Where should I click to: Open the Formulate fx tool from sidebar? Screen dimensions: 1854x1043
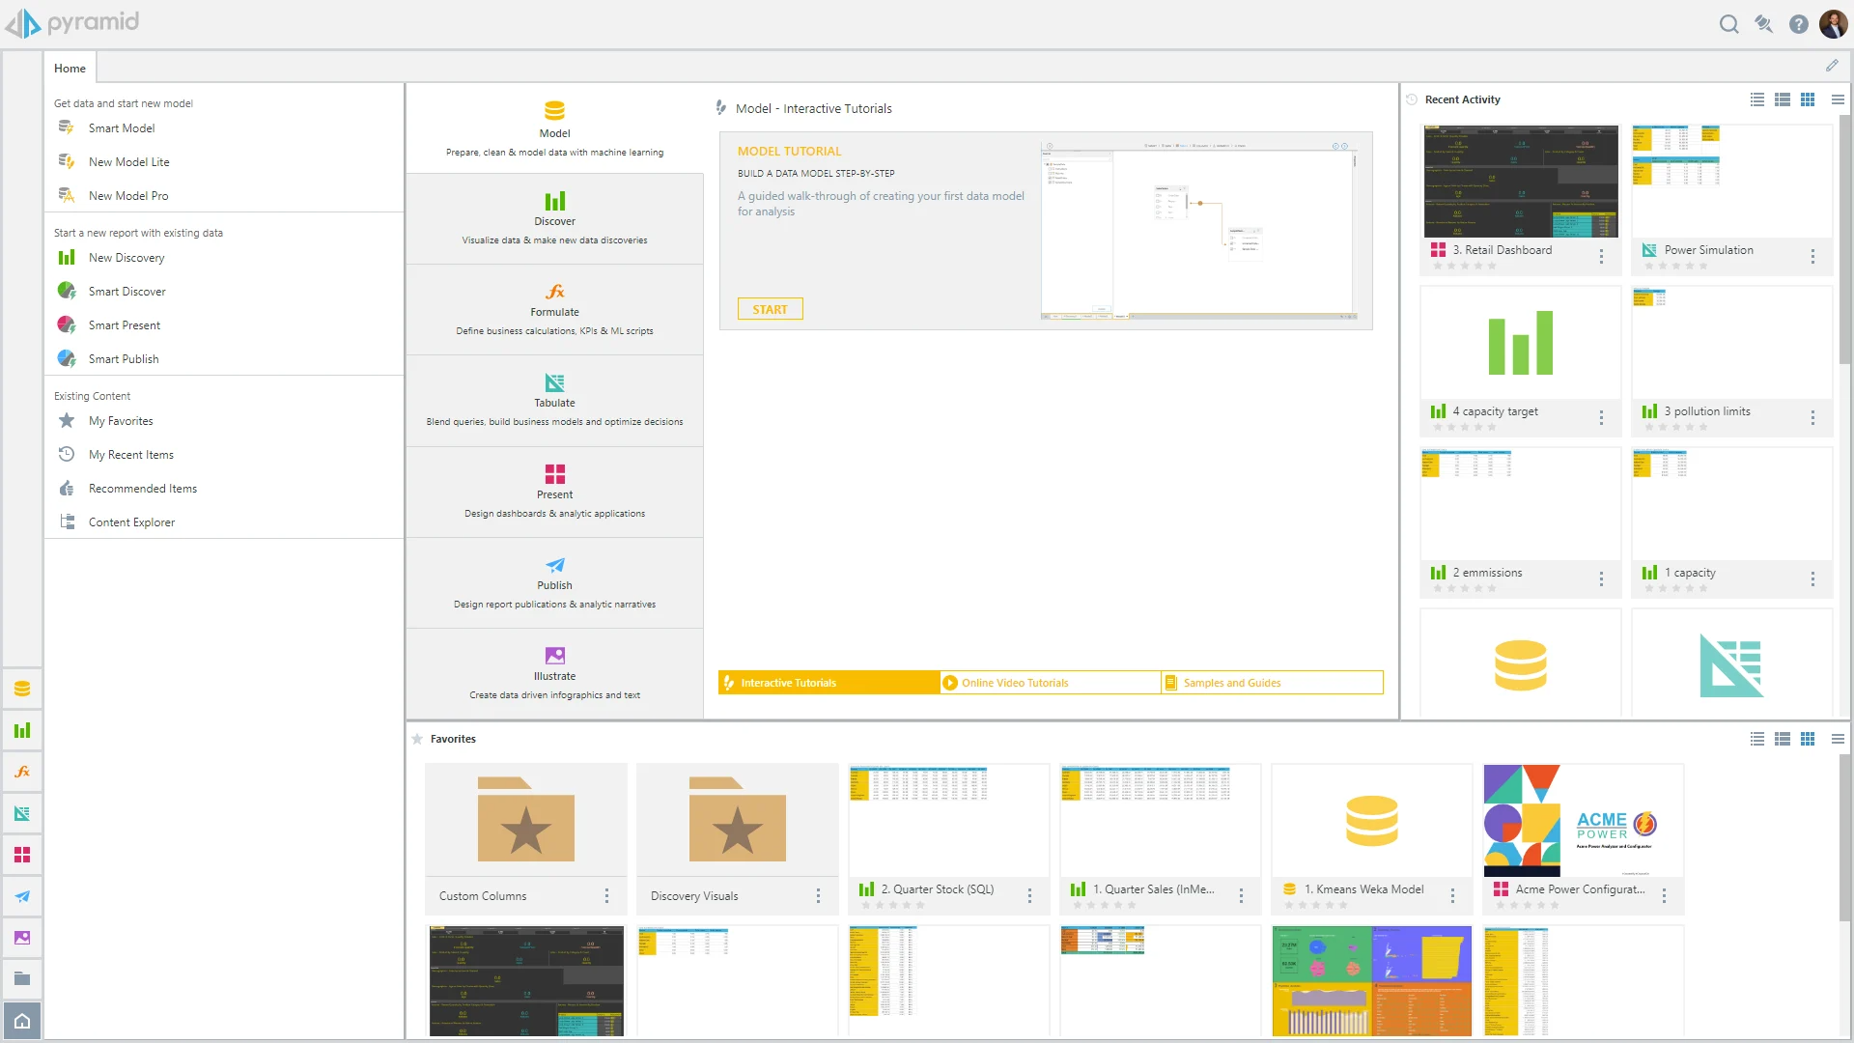22,772
